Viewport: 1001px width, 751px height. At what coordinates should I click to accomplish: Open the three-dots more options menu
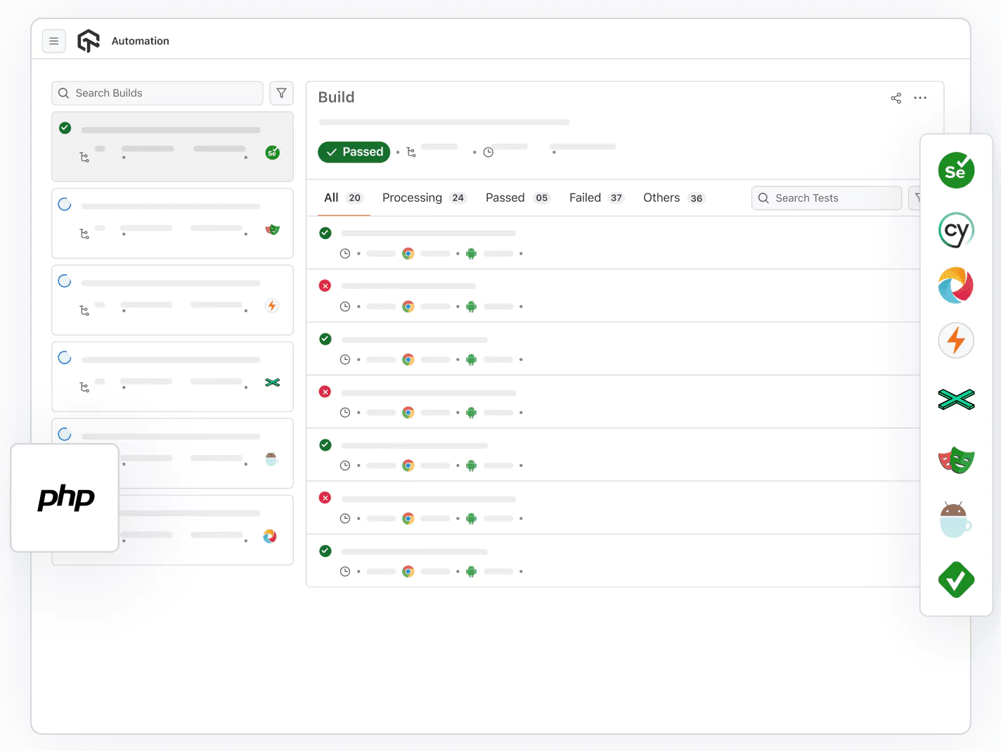pyautogui.click(x=920, y=98)
